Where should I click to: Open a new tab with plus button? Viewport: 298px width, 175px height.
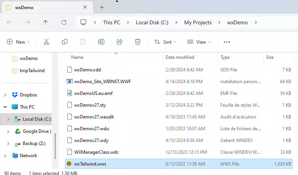tap(102, 8)
